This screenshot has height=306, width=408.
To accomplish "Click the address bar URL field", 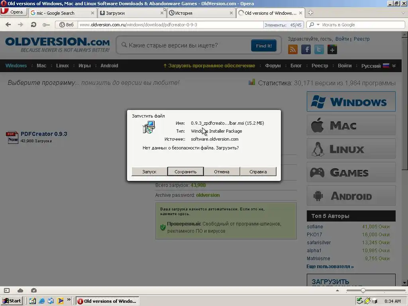I will point(171,25).
